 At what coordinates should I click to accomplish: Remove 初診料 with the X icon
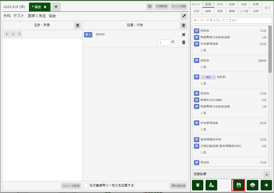tap(183, 35)
